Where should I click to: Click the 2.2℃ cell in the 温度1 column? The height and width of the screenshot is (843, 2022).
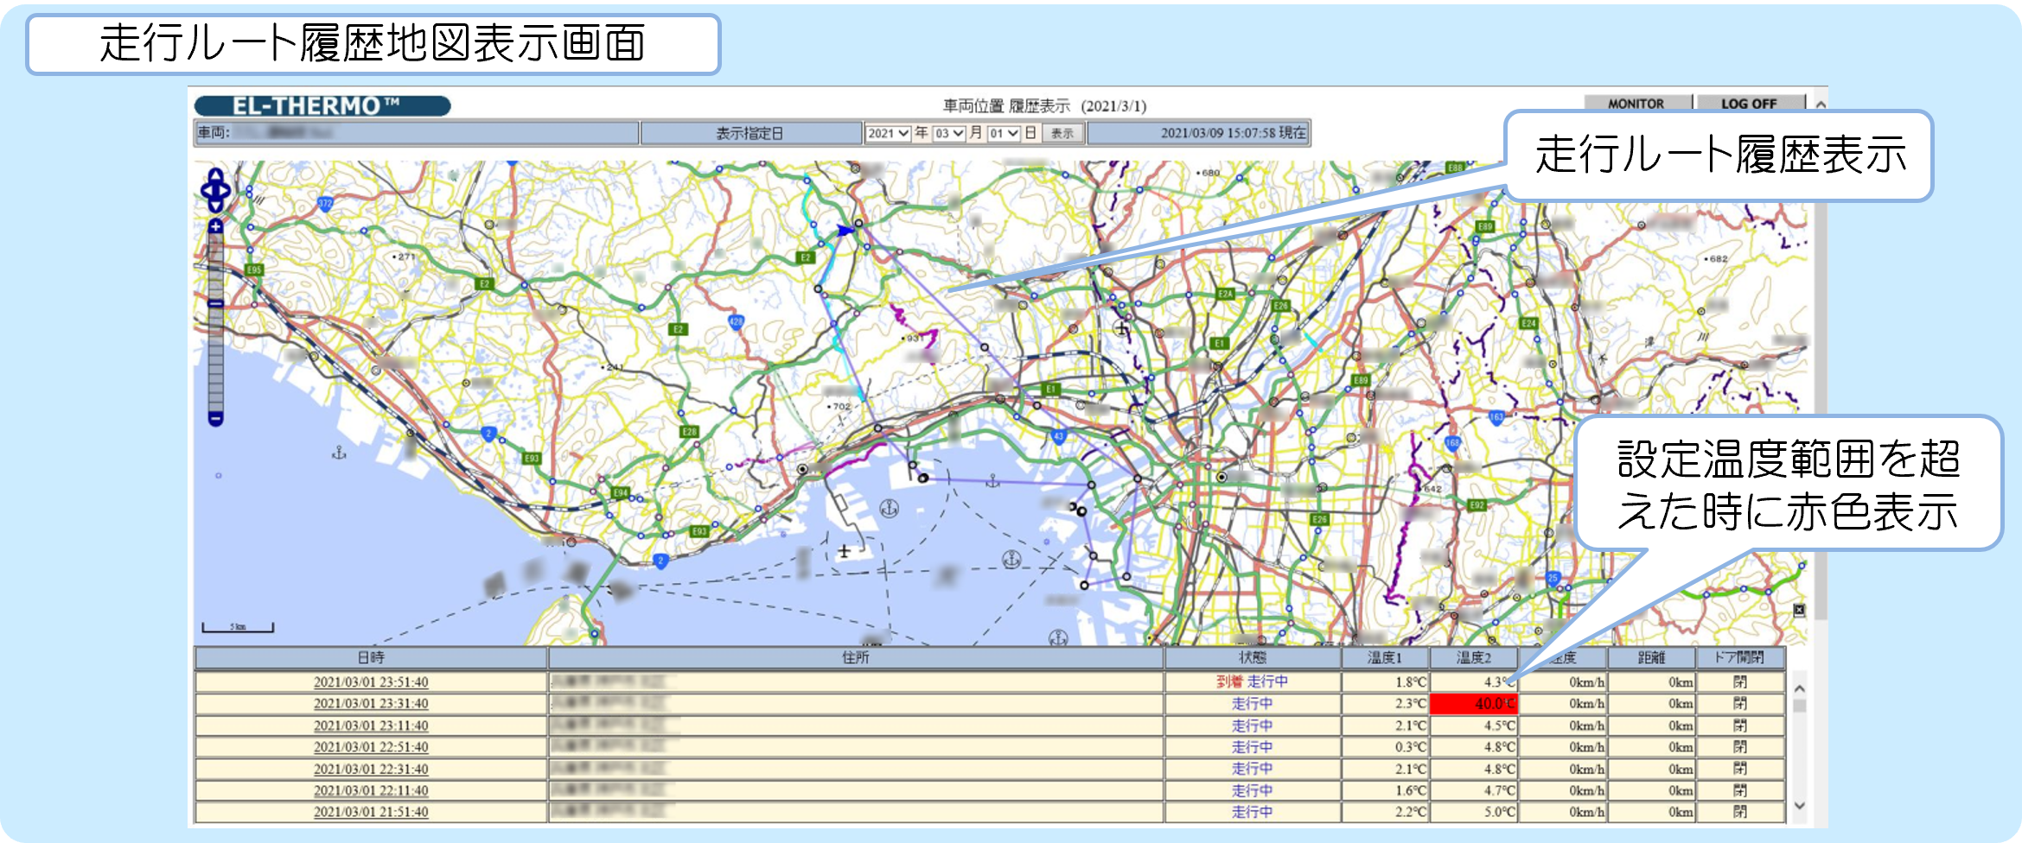(1385, 812)
